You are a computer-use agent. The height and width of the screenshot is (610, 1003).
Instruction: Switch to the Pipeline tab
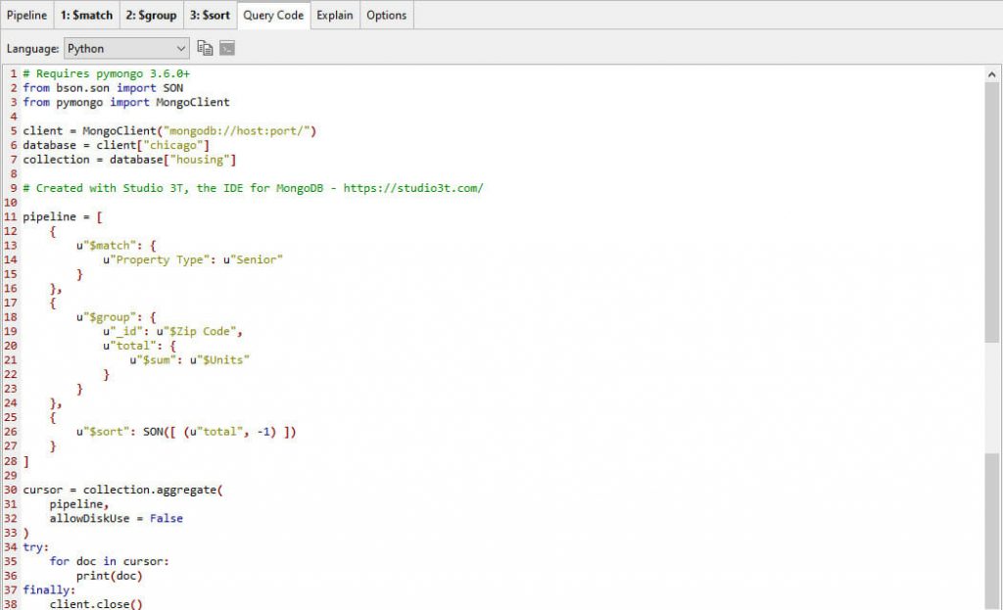pos(26,15)
